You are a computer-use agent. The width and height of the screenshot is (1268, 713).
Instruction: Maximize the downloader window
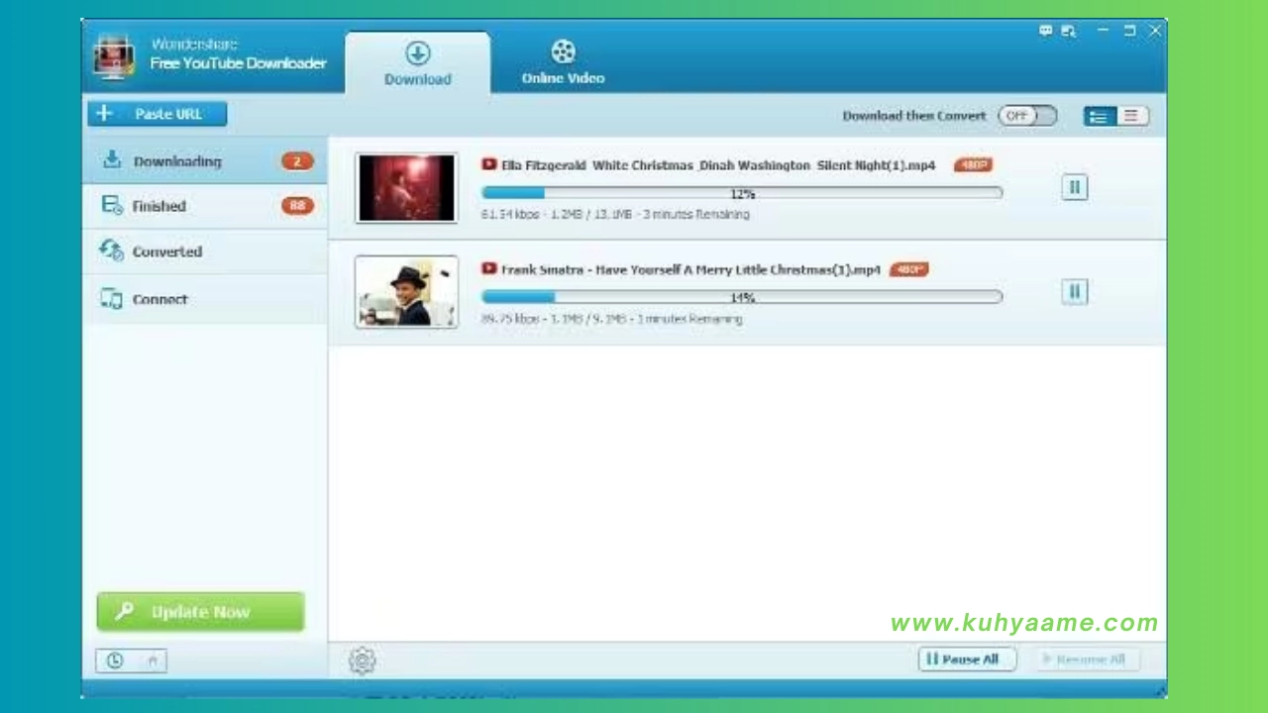(x=1129, y=31)
